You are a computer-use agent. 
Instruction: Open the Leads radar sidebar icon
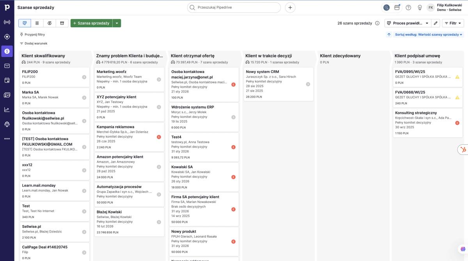point(7,22)
